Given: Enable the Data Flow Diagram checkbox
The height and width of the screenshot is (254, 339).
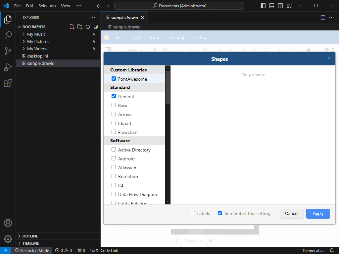Looking at the screenshot, I should pos(114,194).
